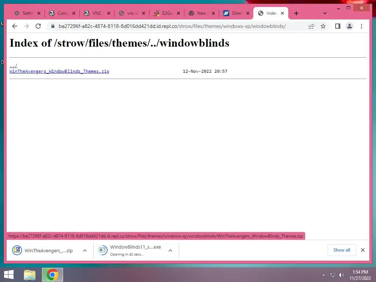Close the vnc v tab
The height and width of the screenshot is (282, 376).
(144, 13)
